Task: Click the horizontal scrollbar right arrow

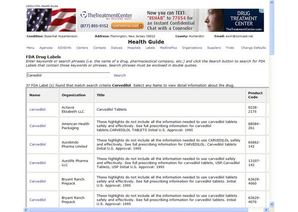Action: [x=266, y=210]
